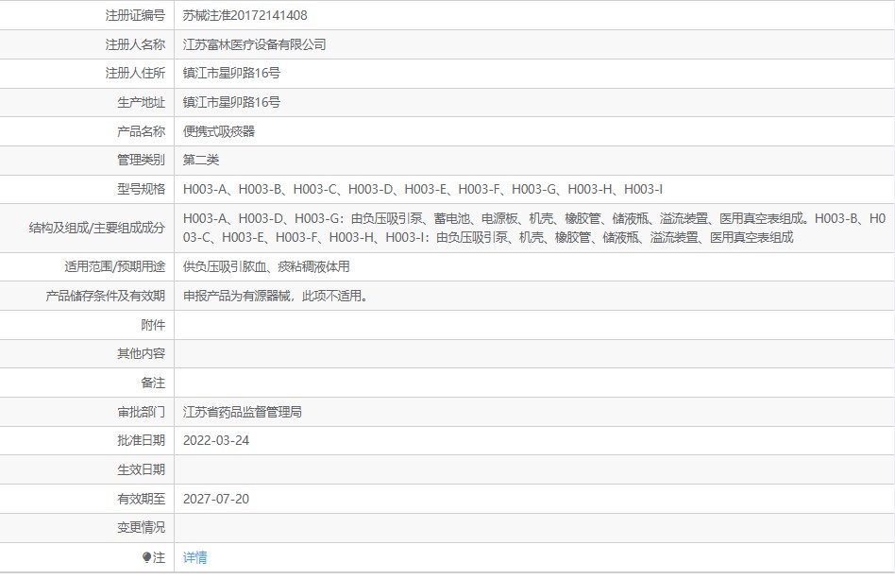The width and height of the screenshot is (895, 579).
Task: Select approval date 2022-03-24
Action: [x=216, y=440]
